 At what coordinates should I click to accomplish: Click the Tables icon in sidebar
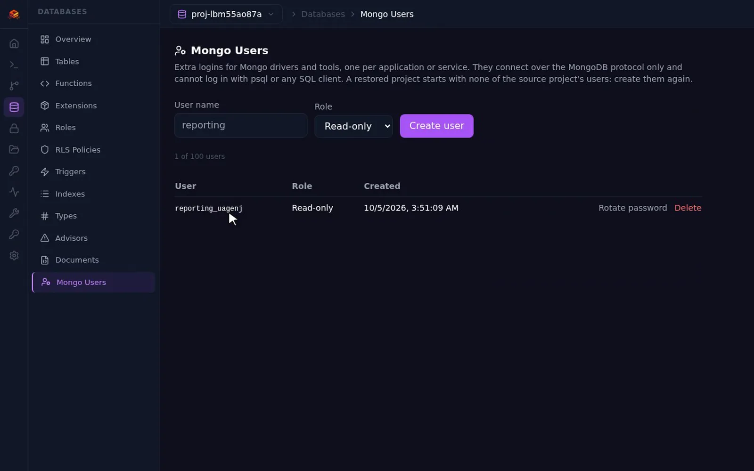[45, 61]
